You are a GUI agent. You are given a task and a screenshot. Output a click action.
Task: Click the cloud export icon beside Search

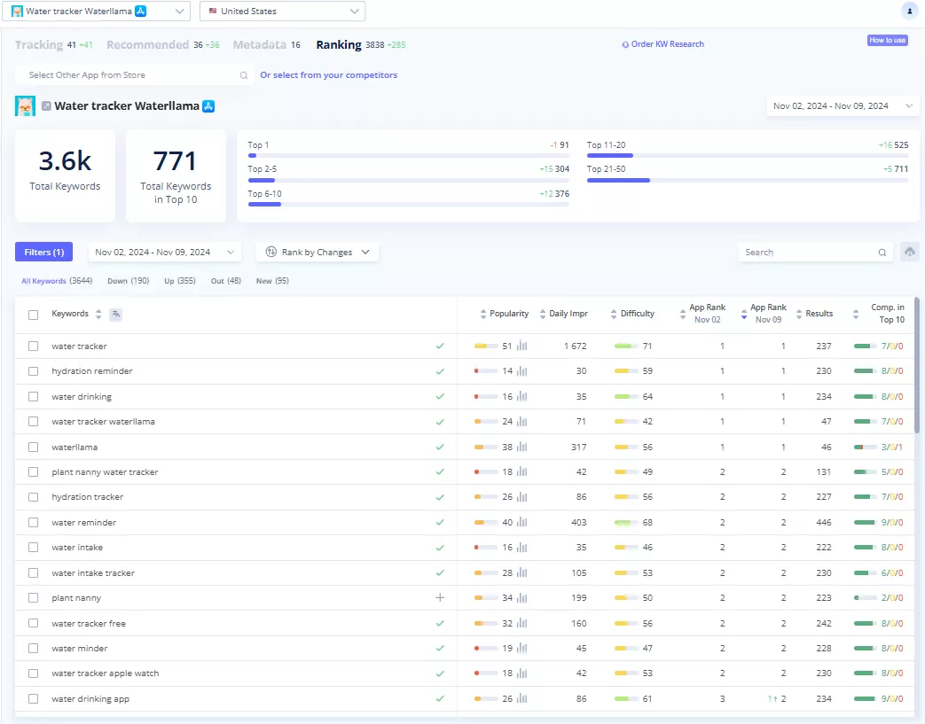pyautogui.click(x=909, y=253)
